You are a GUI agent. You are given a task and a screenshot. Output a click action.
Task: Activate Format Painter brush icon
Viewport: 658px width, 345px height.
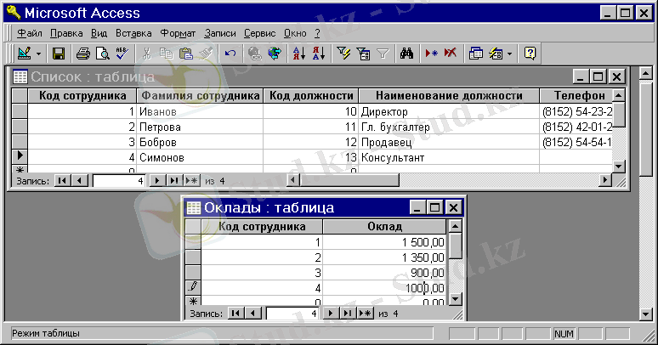[x=206, y=54]
